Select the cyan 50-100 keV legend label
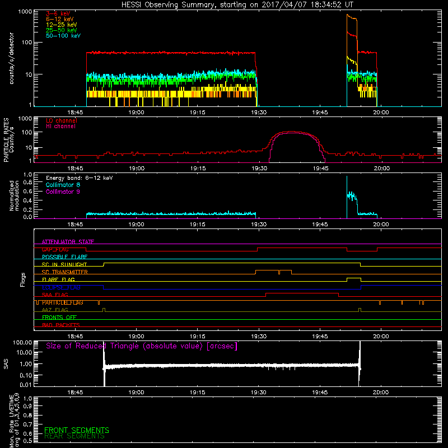 coord(63,36)
